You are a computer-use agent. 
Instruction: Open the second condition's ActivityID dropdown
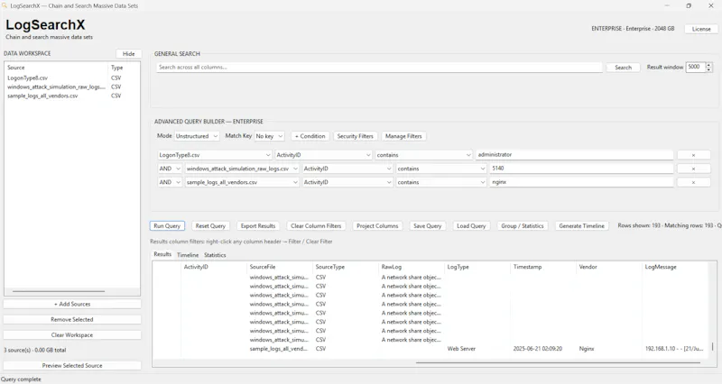(x=347, y=169)
